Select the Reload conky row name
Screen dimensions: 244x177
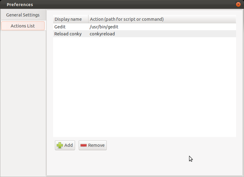point(71,34)
